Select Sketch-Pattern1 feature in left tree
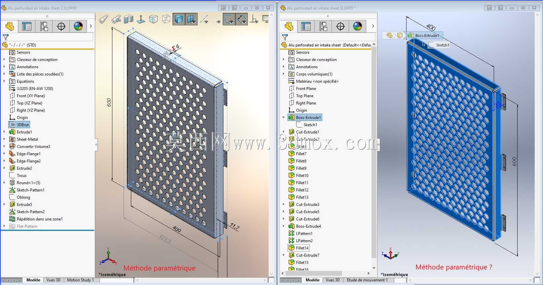 [27, 190]
